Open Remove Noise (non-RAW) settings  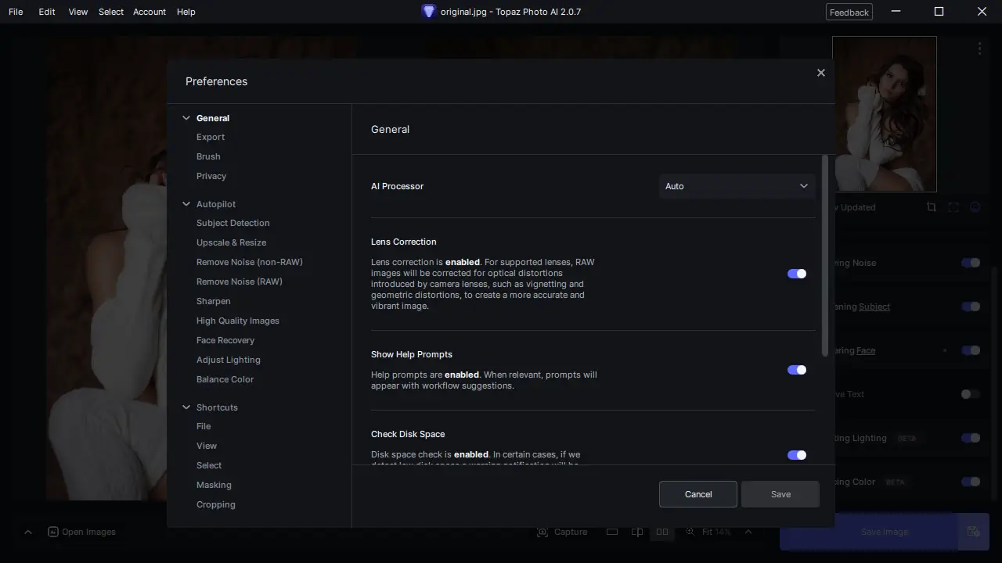click(x=250, y=262)
